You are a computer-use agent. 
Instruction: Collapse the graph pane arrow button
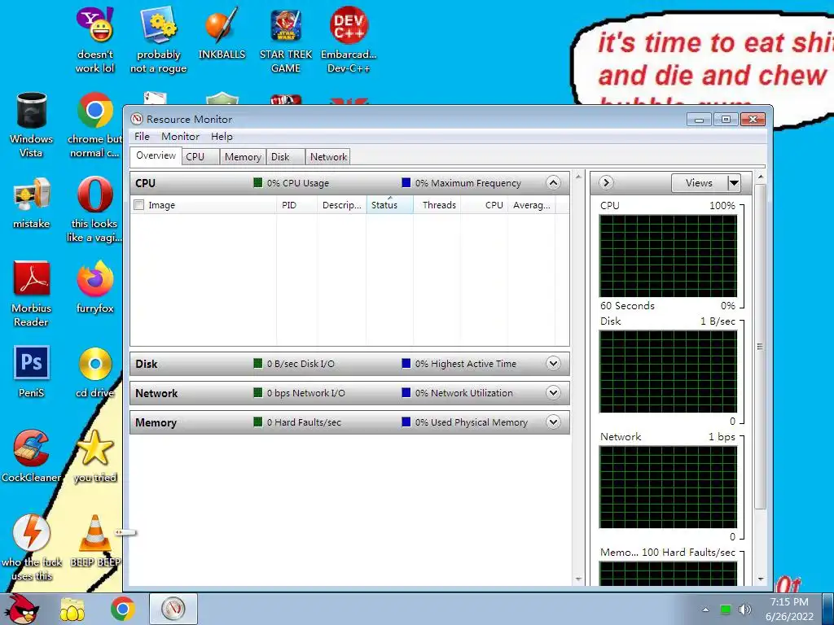point(606,183)
